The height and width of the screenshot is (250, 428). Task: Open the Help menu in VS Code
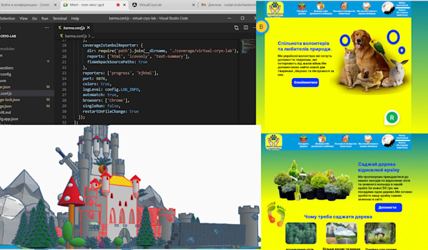(x=75, y=18)
